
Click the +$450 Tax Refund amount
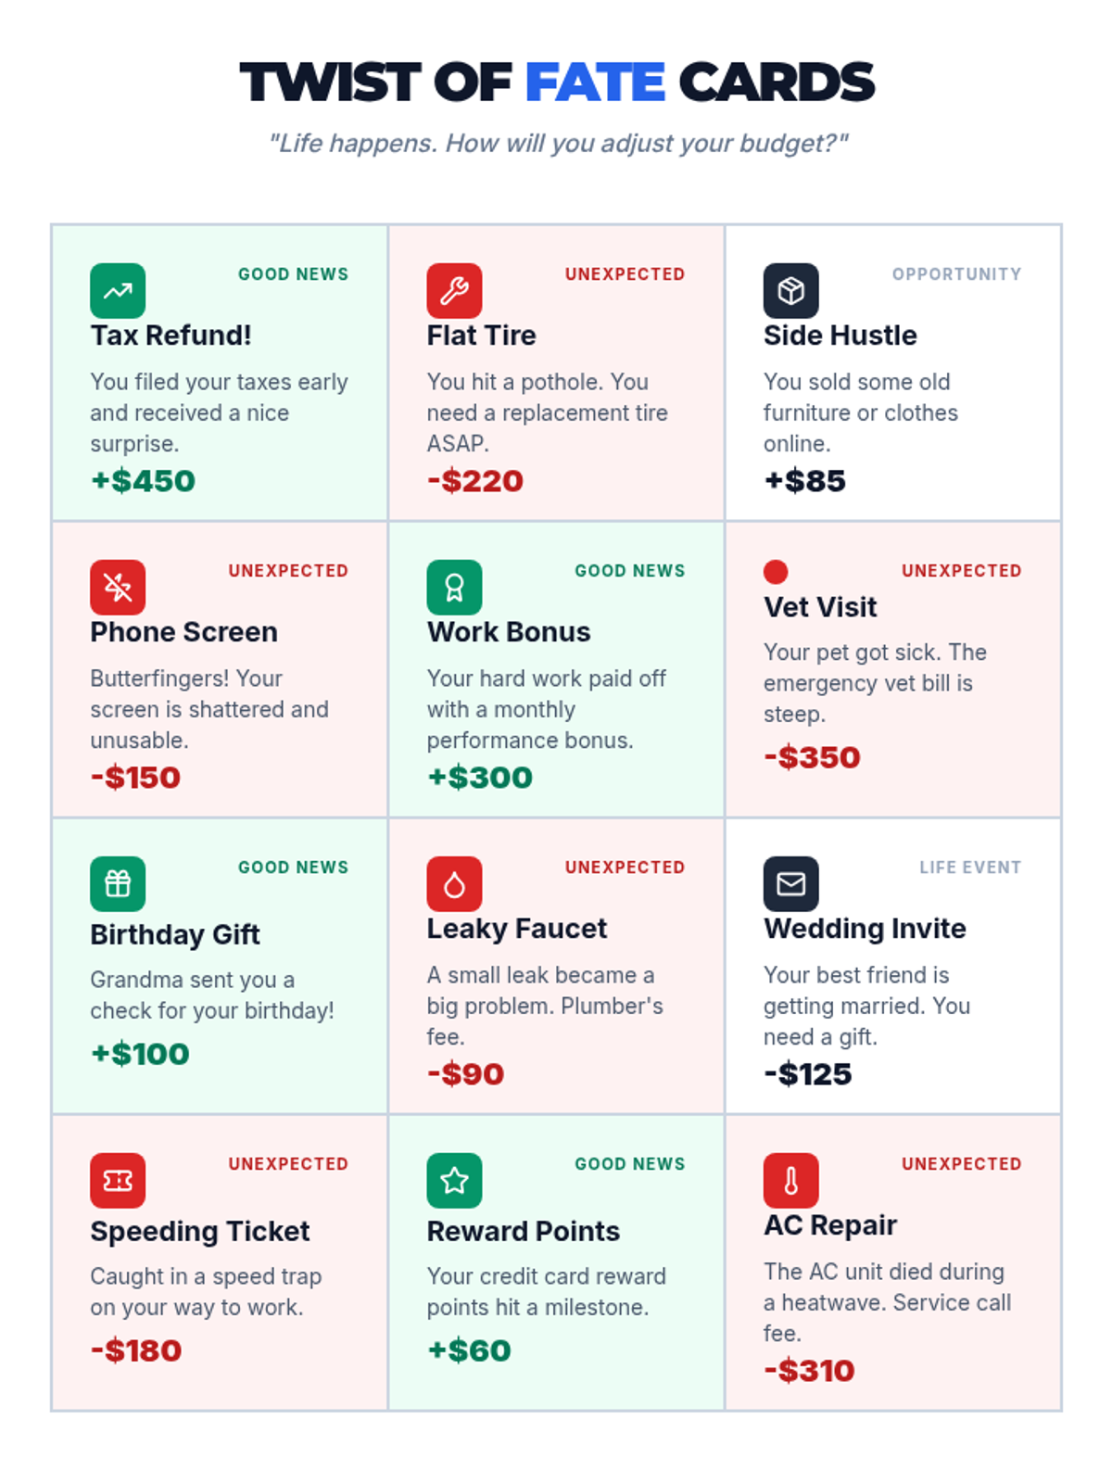[143, 481]
